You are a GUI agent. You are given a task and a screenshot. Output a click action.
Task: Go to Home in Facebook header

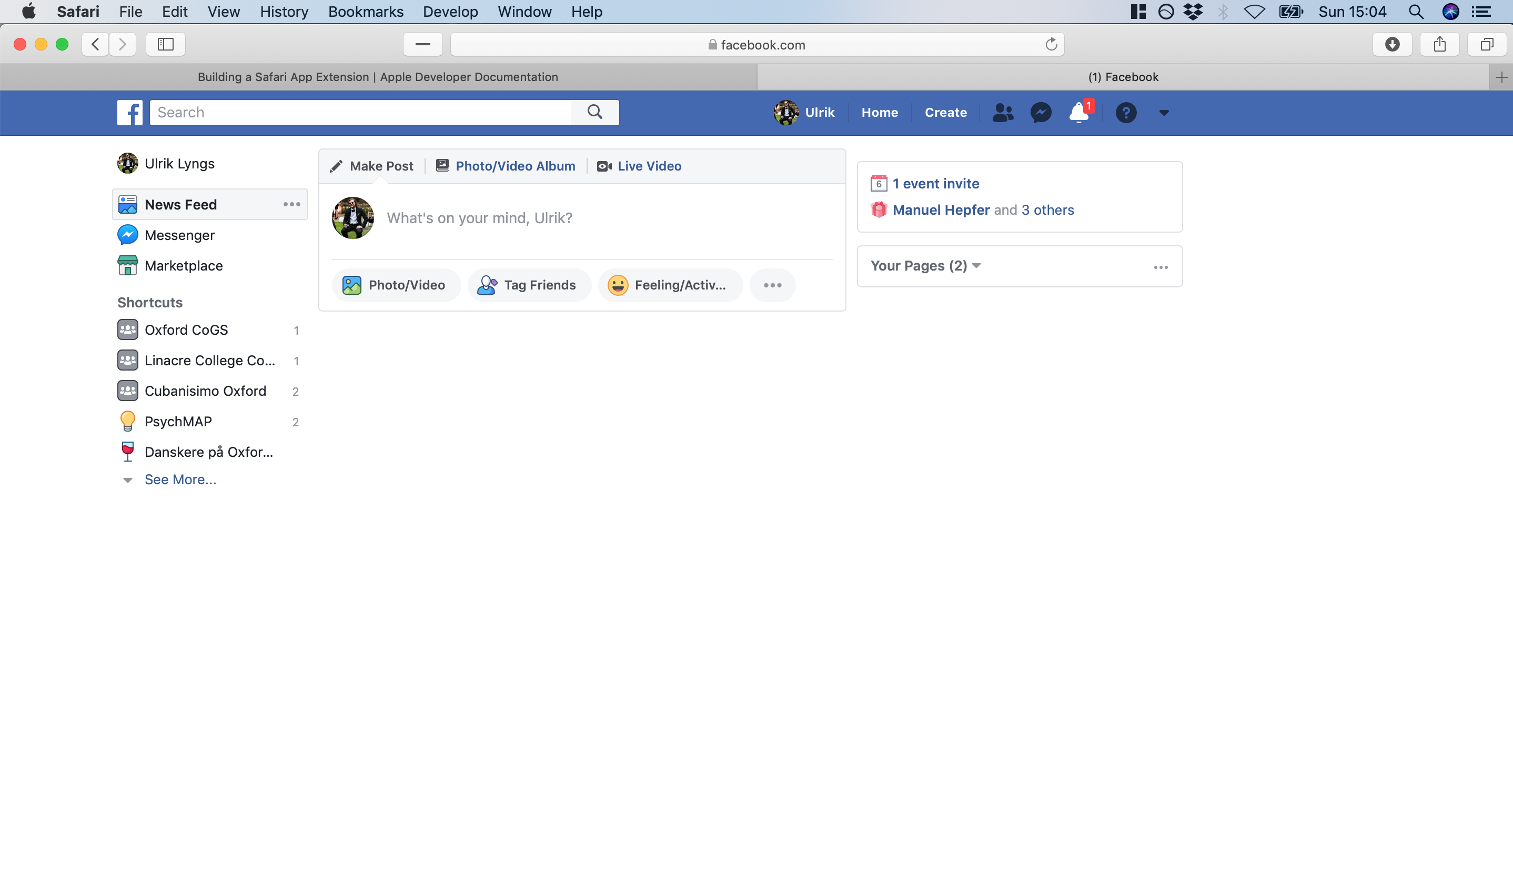880,112
